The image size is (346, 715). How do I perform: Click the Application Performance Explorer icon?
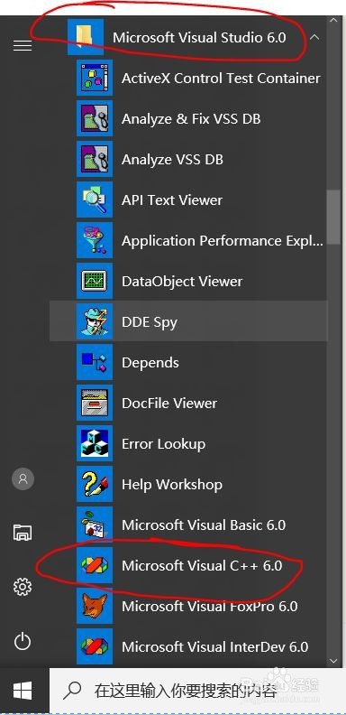[95, 240]
